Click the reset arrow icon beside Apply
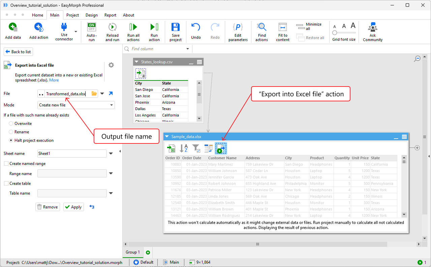This screenshot has height=267, width=431. (x=92, y=207)
